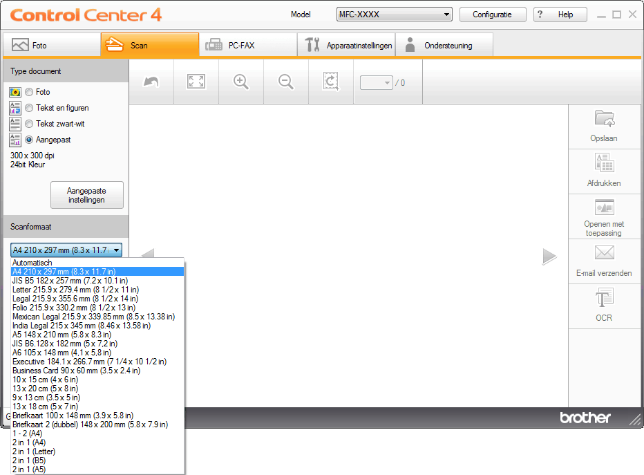Image resolution: width=644 pixels, height=475 pixels.
Task: Open the Model MFC-XXXX dropdown
Action: coord(395,15)
